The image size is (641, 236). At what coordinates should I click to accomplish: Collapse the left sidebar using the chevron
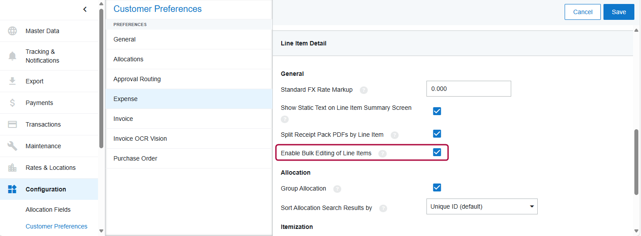pos(85,9)
